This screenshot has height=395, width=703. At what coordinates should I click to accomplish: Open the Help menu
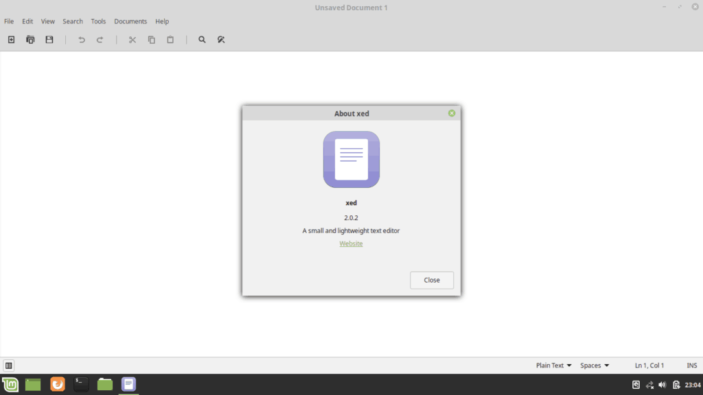pyautogui.click(x=162, y=21)
